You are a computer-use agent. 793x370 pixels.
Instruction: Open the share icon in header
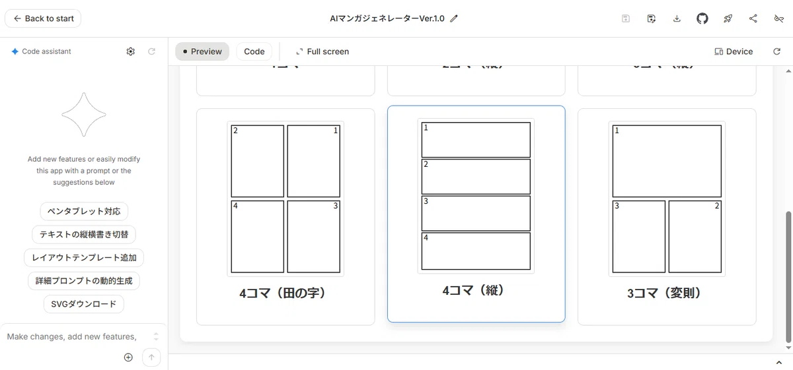753,18
